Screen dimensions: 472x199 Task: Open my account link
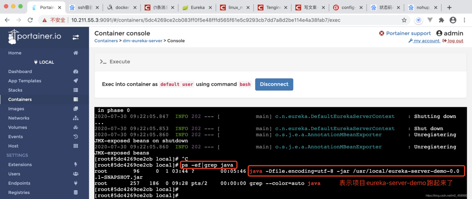[424, 41]
